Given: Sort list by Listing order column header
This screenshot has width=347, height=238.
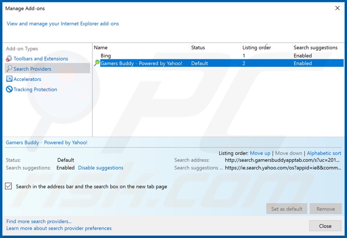Looking at the screenshot, I should coord(267,48).
